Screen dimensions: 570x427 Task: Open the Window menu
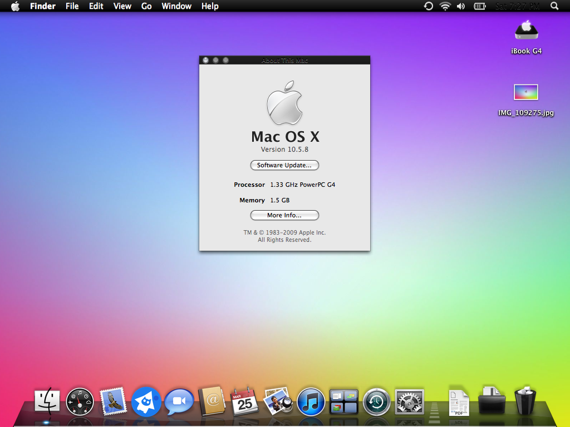coord(176,6)
